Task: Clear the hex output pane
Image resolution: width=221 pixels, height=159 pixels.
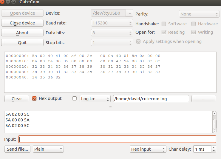Action: coord(17,99)
